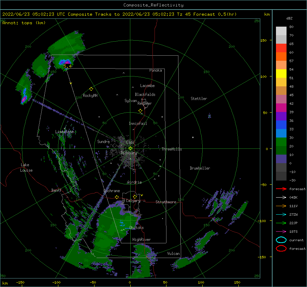Viewport: 307px width, 287px height.
Task: Select the light grey 80 dBZ swatch
Action: click(x=281, y=31)
